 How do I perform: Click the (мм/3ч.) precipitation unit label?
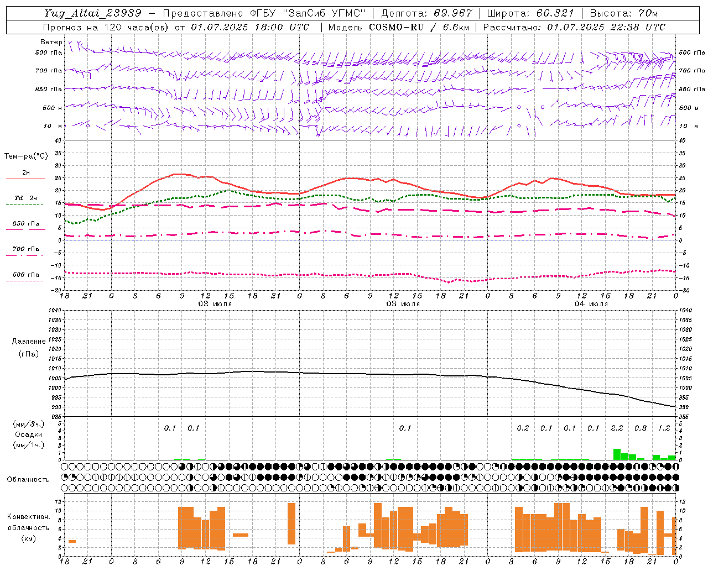point(29,424)
